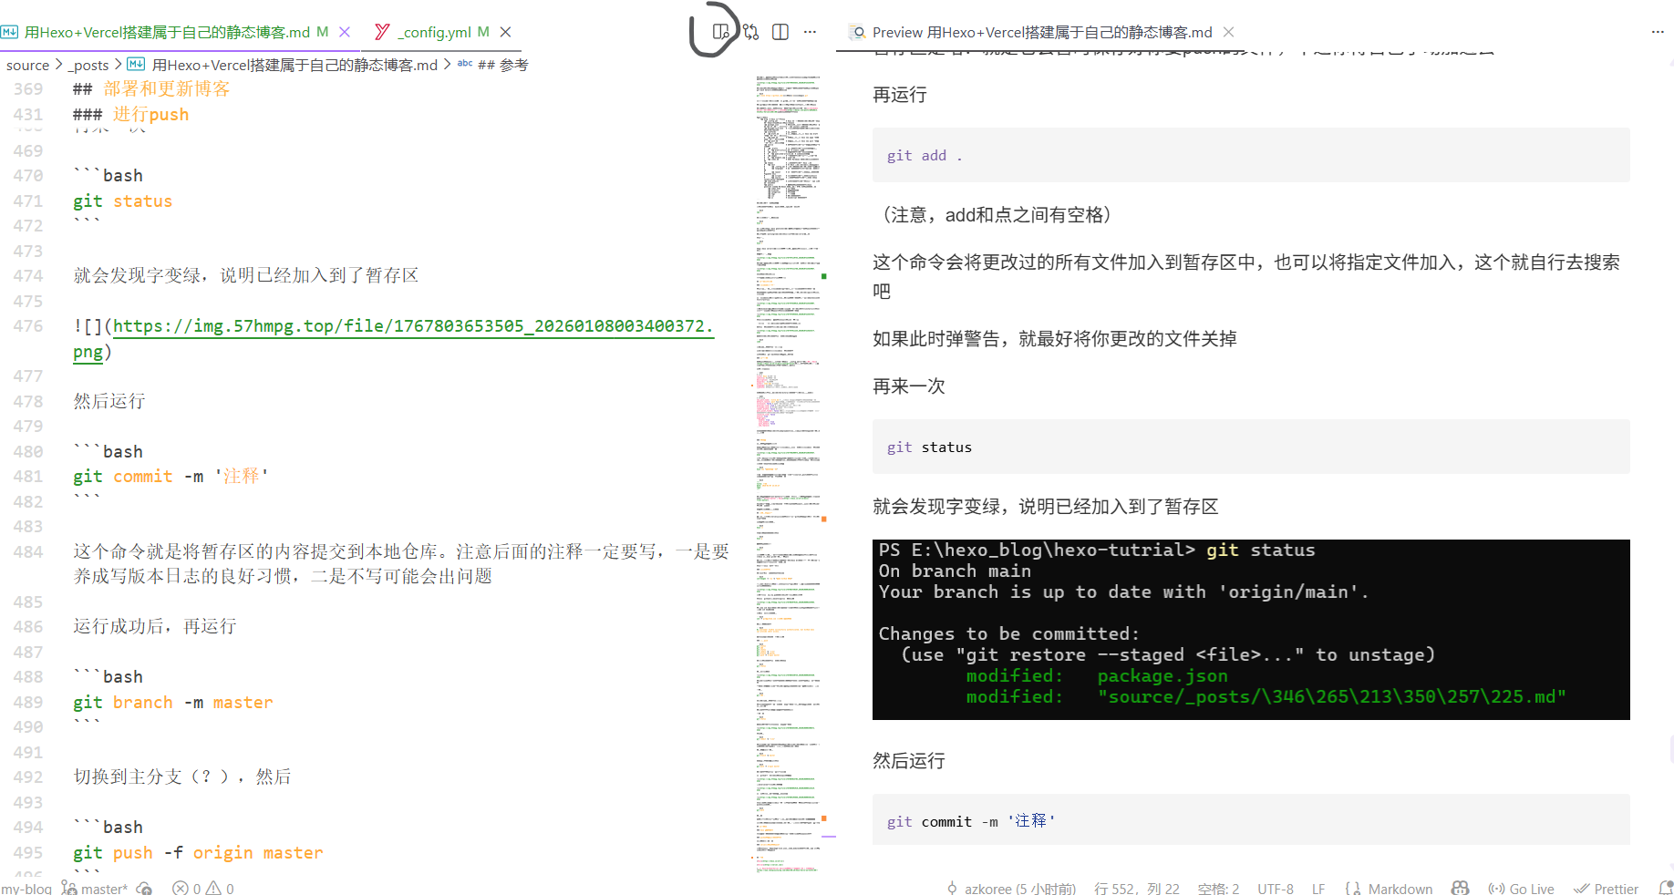Start Go Live server

[1521, 888]
